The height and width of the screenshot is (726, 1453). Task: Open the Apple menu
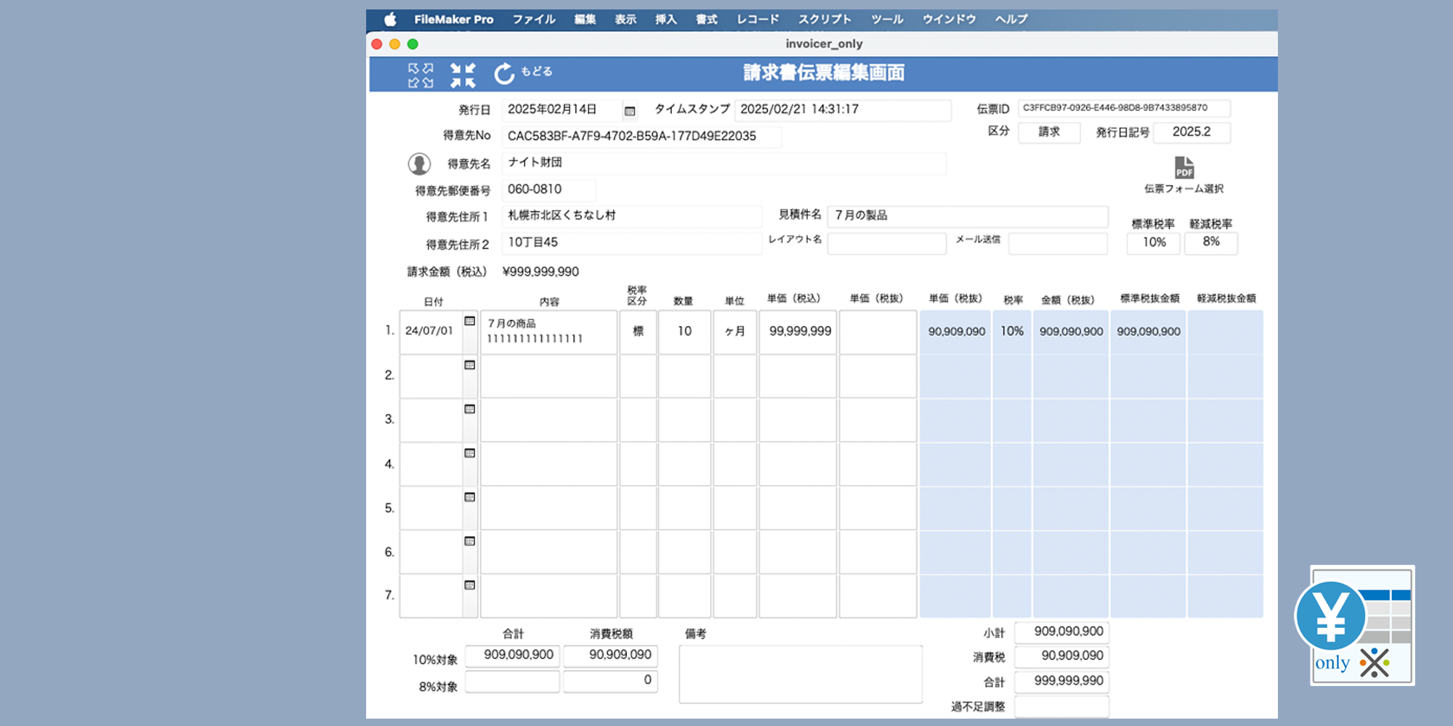point(390,20)
